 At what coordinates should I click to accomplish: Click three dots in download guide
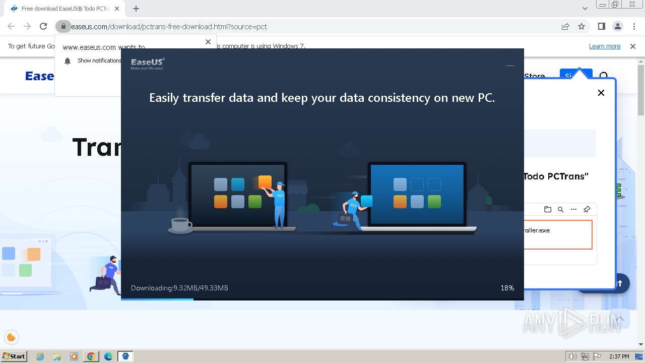click(x=573, y=209)
